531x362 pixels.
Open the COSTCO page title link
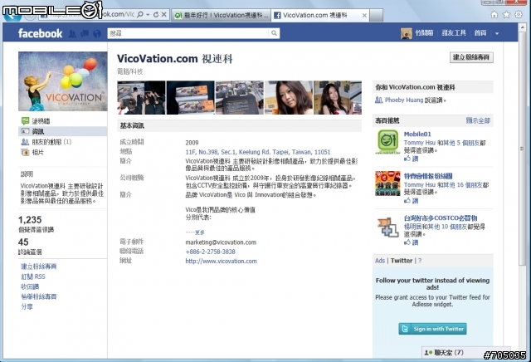point(441,218)
